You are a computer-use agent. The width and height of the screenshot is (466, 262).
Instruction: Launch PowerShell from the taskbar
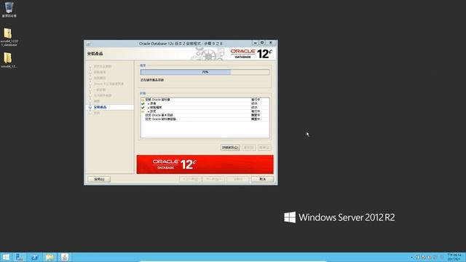point(34,257)
